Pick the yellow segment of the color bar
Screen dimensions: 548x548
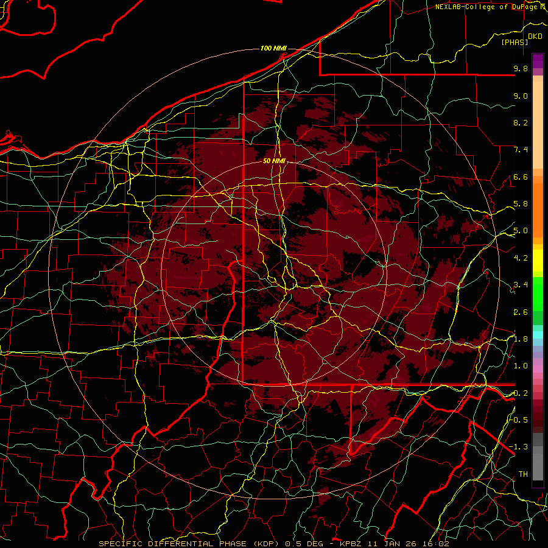click(538, 261)
